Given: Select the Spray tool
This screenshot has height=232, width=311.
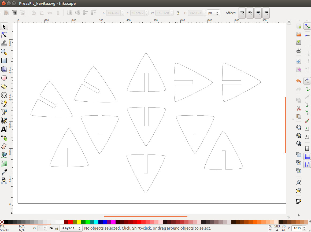Looking at the screenshot, I should pyautogui.click(x=4, y=138).
